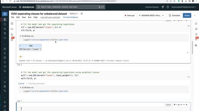Open the Cmd 7 cell options chevron menu
Screen dimensions: 199x111
click(x=181, y=105)
